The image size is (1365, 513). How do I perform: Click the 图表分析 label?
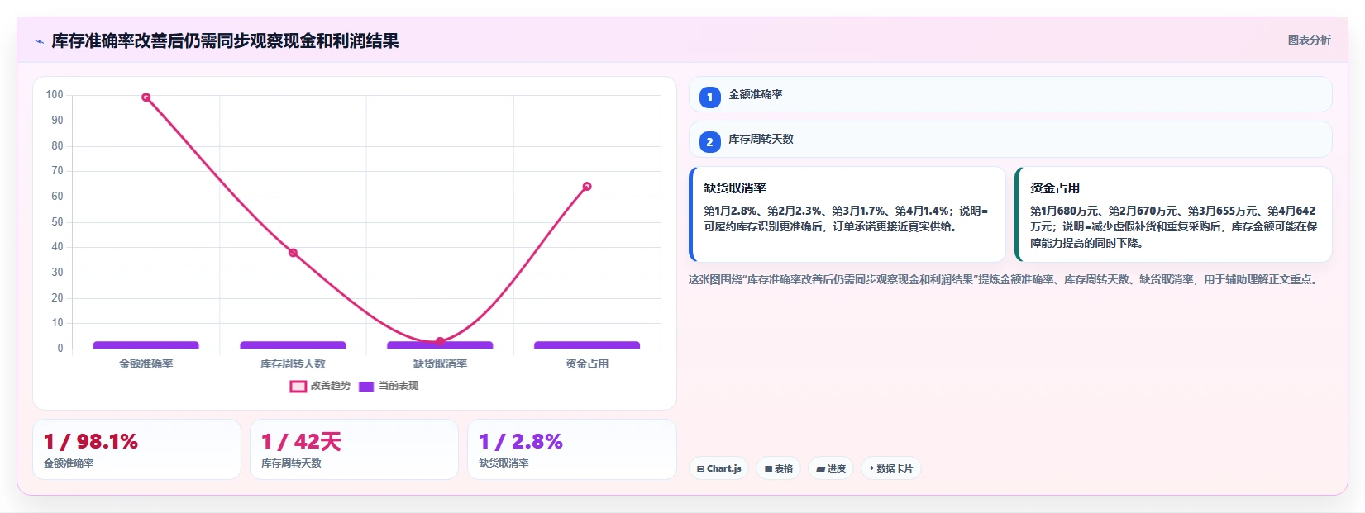[1309, 40]
